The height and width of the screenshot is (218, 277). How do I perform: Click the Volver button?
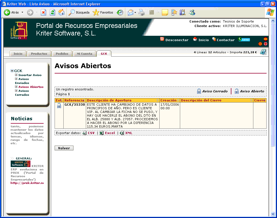click(x=64, y=148)
